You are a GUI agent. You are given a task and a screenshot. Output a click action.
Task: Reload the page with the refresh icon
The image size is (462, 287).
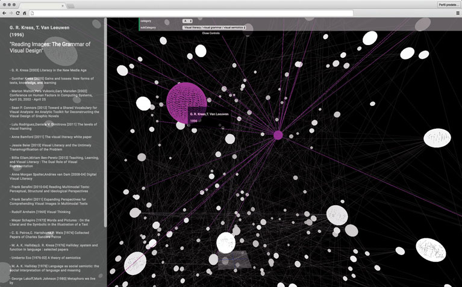(17, 13)
